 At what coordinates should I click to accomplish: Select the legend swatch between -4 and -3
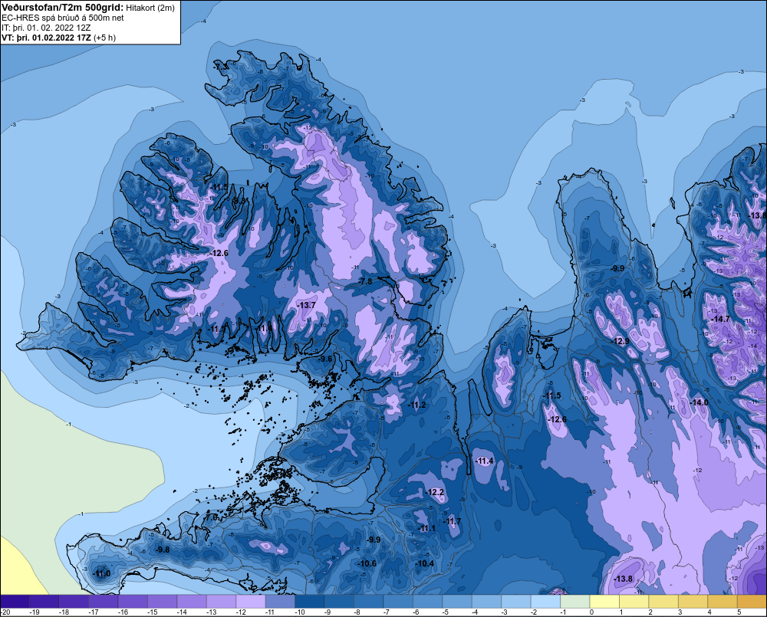pos(487,602)
